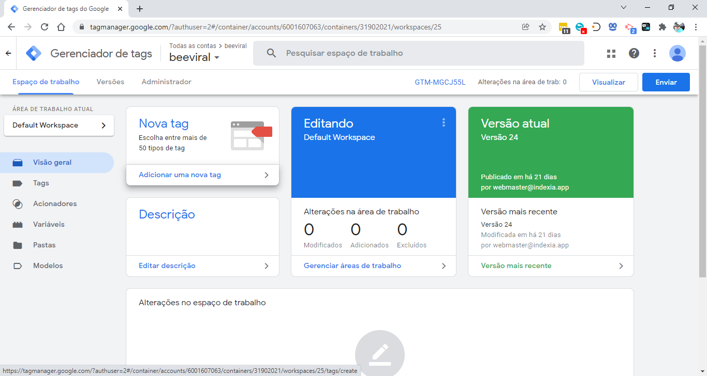707x376 pixels.
Task: Click the Alterações na área de trab: 0 text
Action: point(522,82)
